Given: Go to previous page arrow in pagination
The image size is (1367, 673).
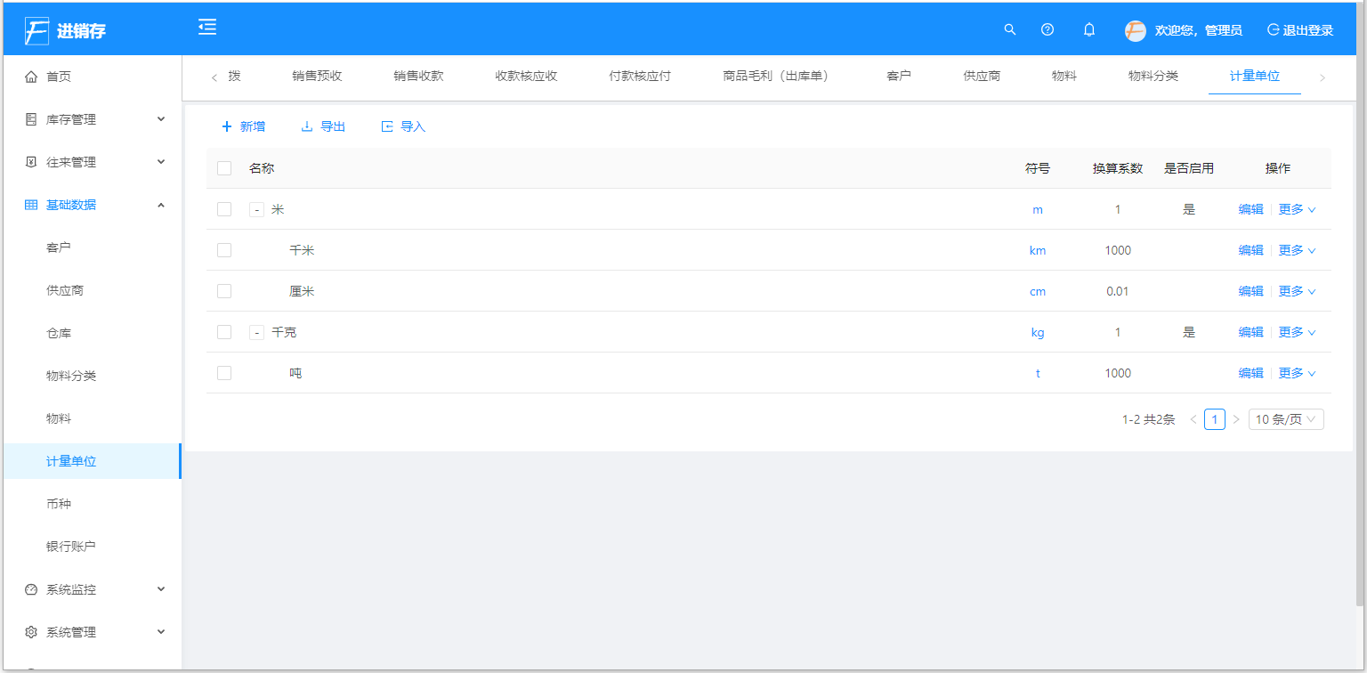Looking at the screenshot, I should point(1193,419).
